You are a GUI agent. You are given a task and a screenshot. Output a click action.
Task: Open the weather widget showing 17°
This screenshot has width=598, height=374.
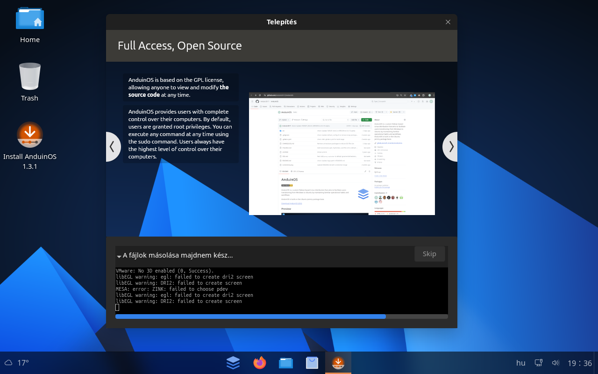click(17, 363)
